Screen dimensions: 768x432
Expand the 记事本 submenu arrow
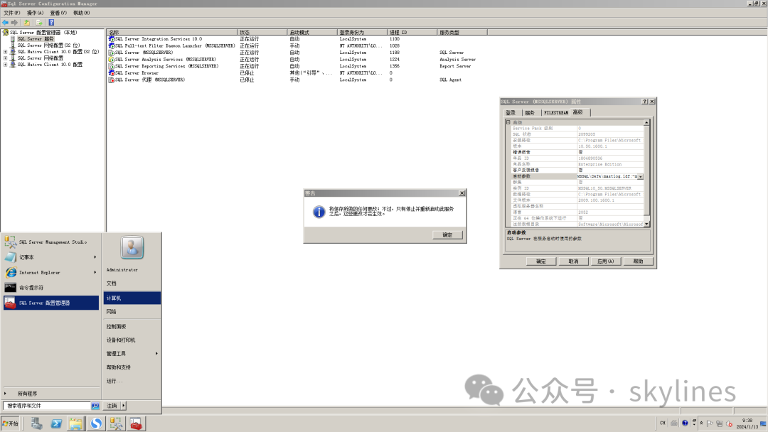[x=95, y=256]
